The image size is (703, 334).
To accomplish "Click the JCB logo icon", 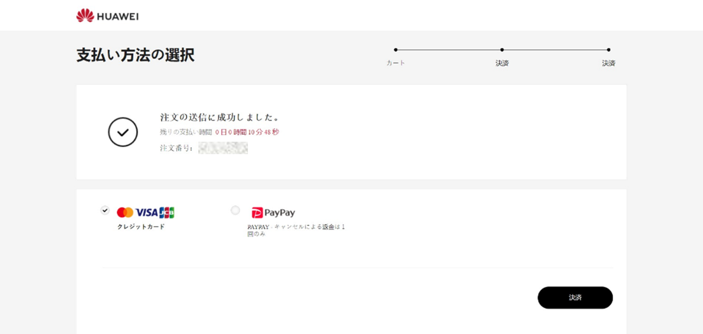I will (x=167, y=212).
